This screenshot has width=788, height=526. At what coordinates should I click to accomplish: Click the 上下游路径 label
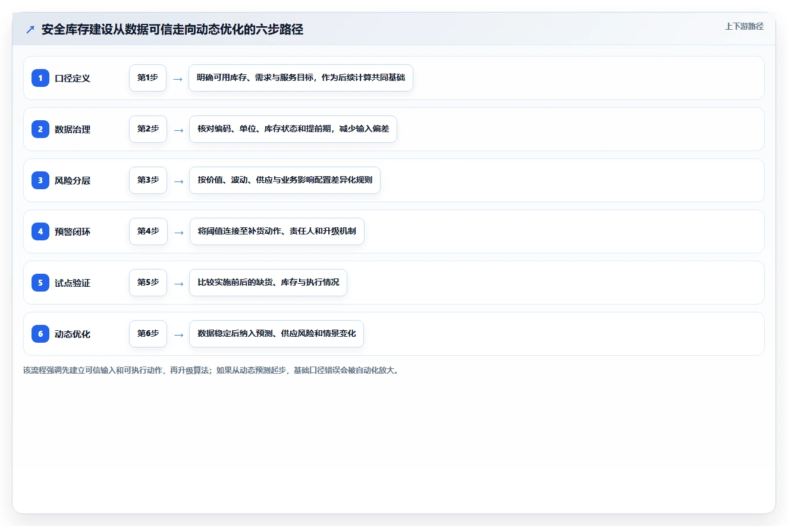(x=744, y=26)
